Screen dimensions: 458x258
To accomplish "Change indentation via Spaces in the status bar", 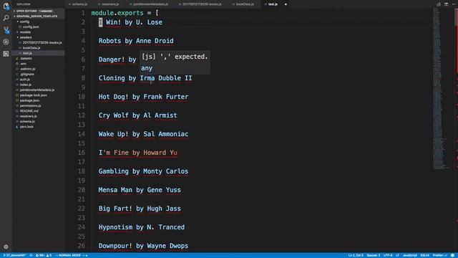I will [374, 255].
